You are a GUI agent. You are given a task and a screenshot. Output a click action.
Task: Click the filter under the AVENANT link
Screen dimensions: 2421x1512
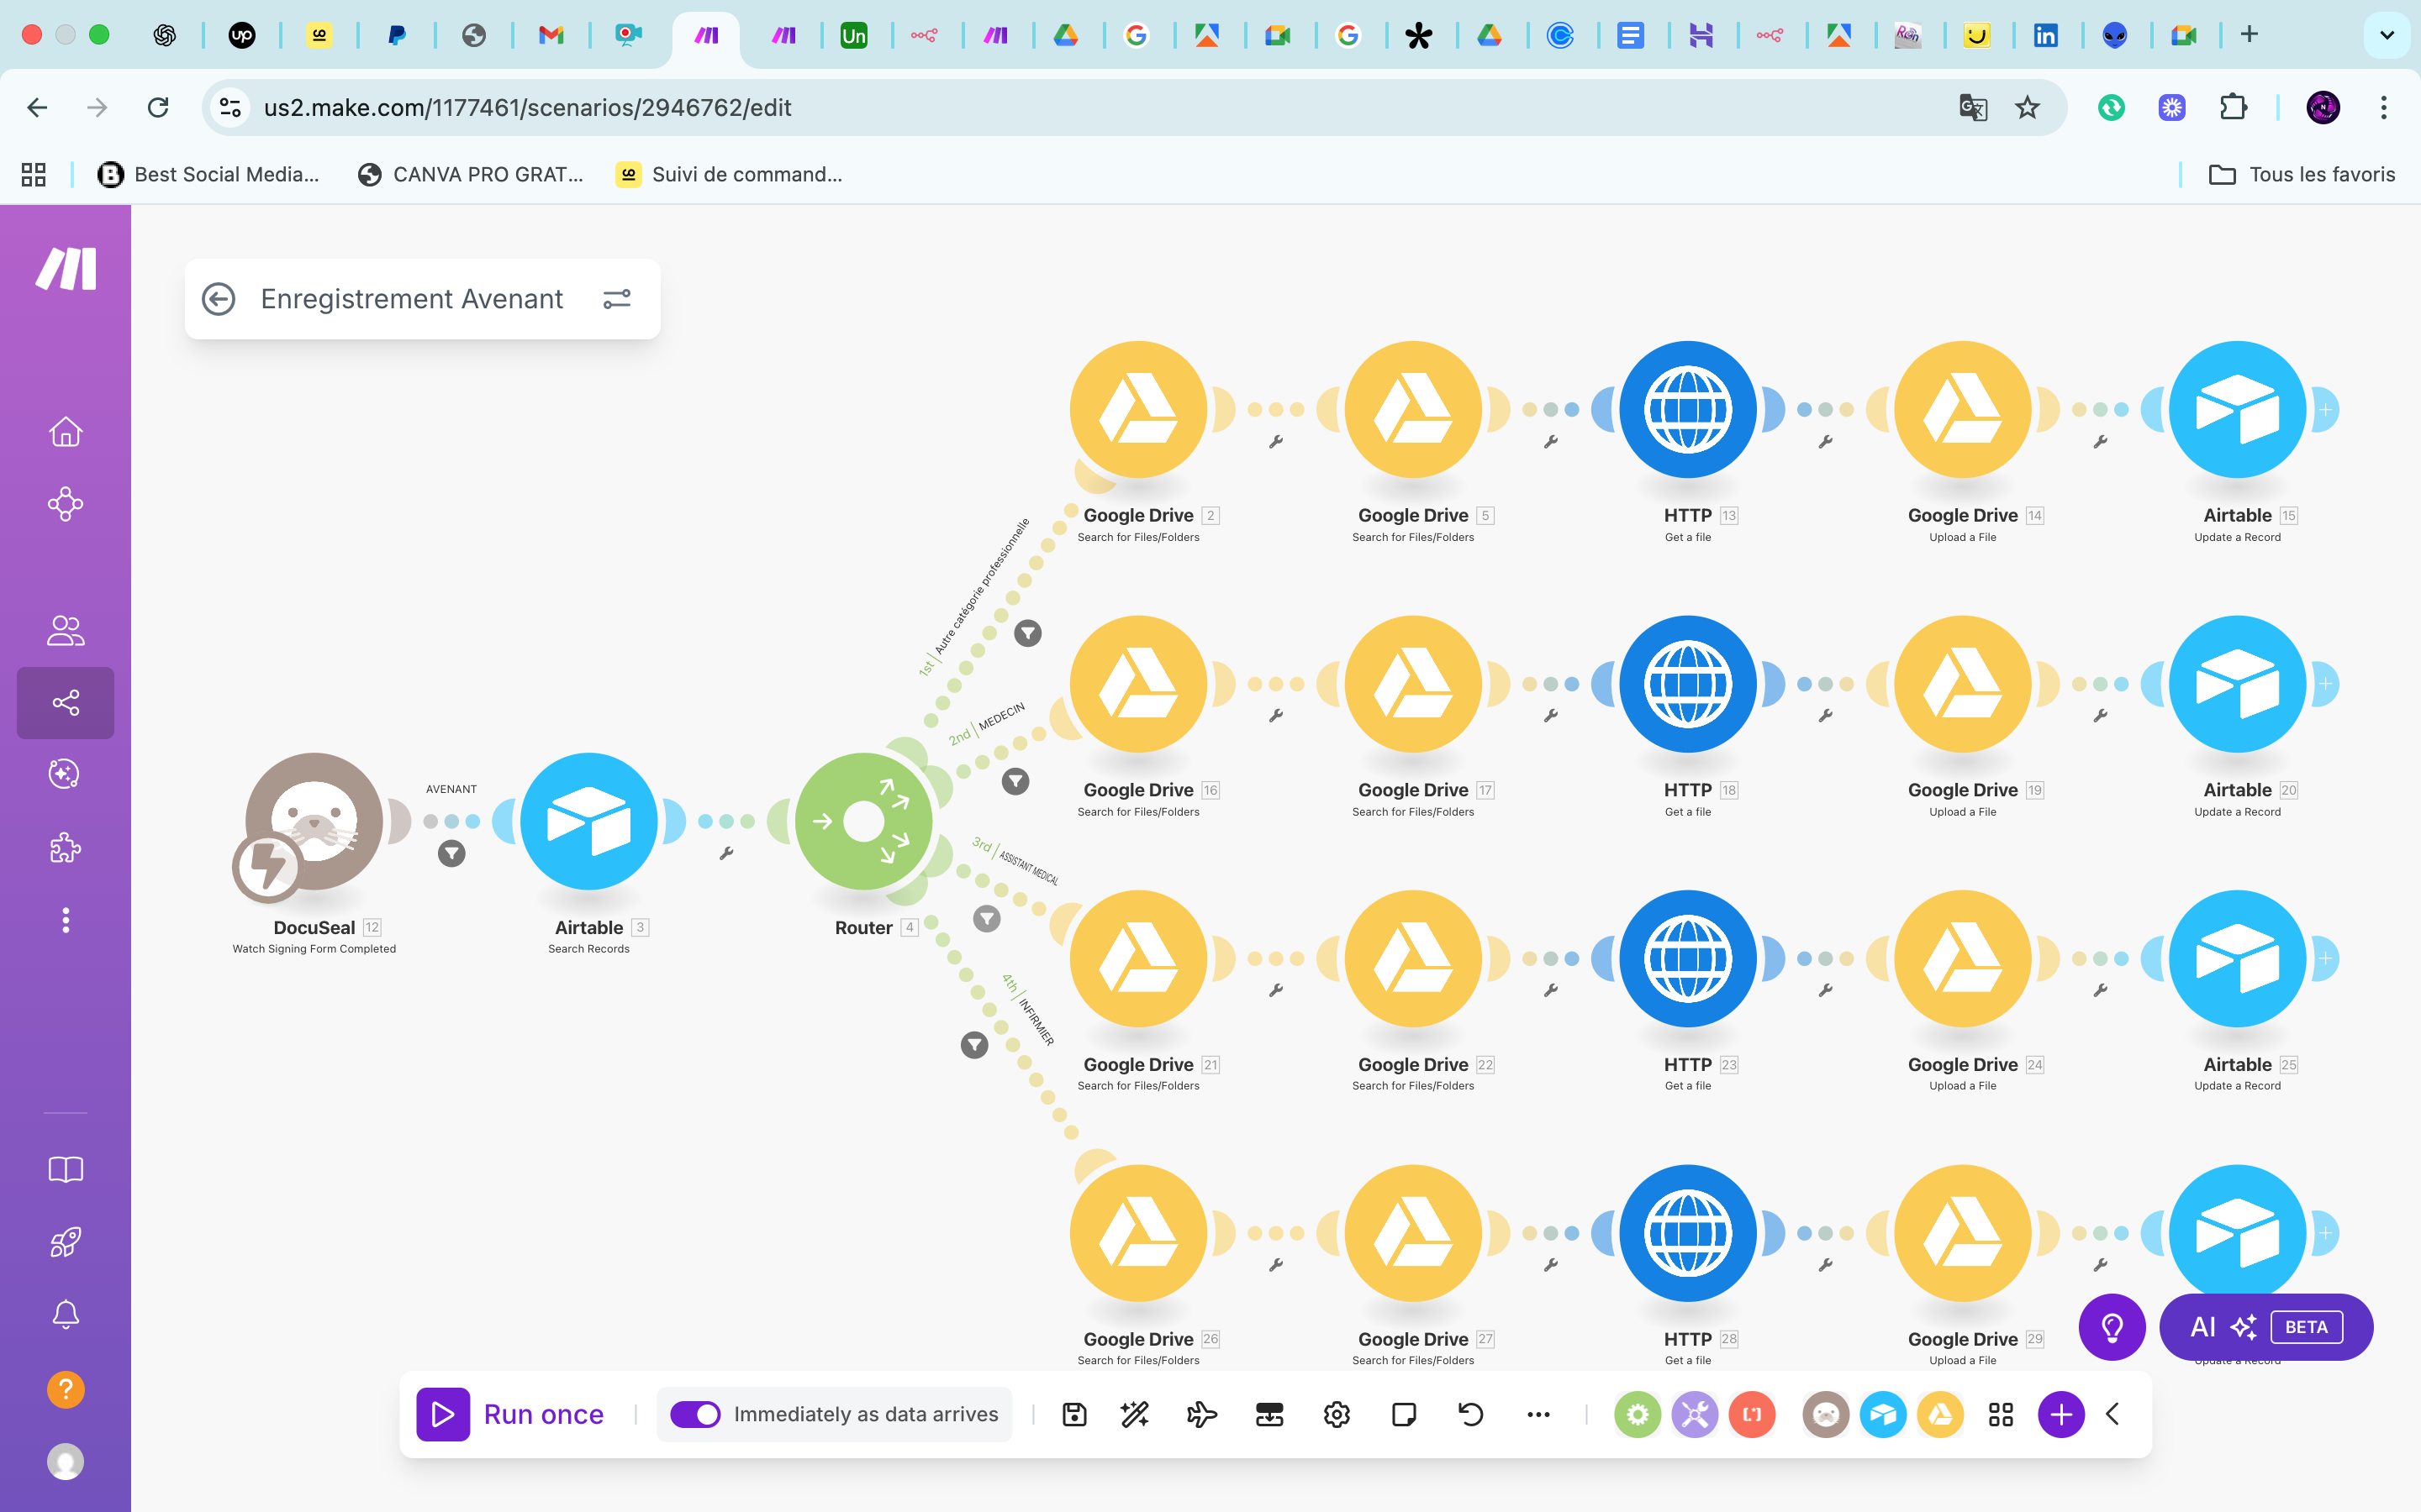451,853
